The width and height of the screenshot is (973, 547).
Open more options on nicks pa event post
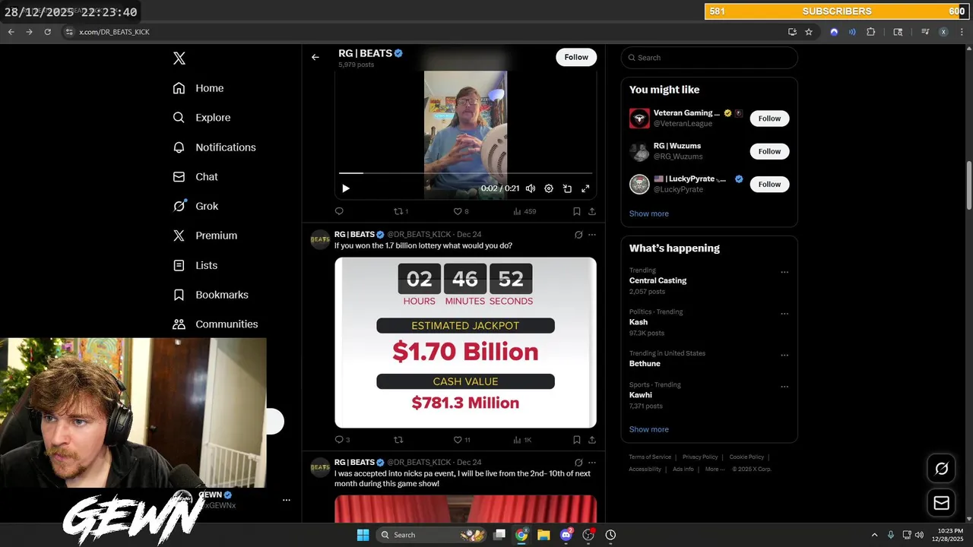(x=592, y=463)
